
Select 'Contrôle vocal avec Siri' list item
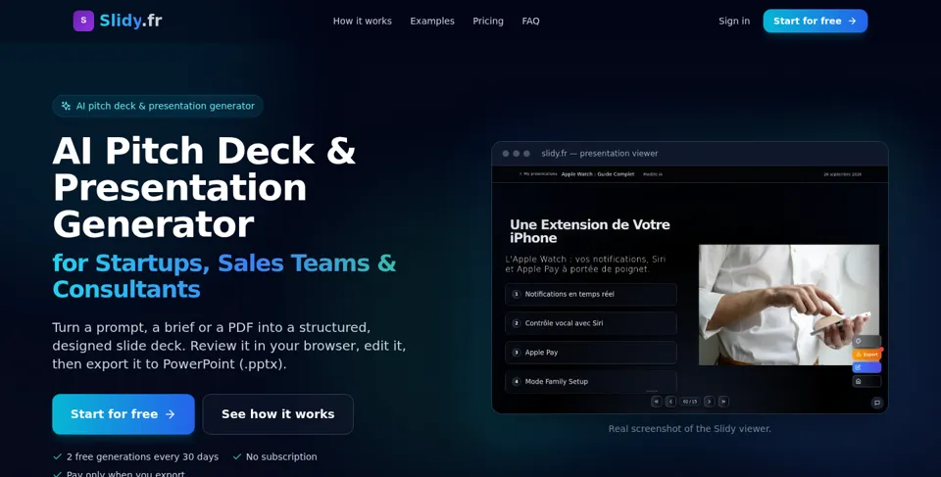point(591,323)
